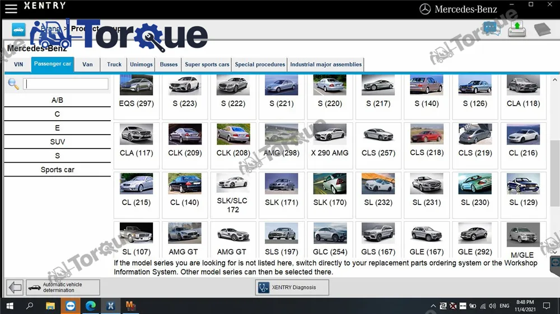Open Special procedures tab
Viewport: 560px width, 314px height.
click(260, 64)
